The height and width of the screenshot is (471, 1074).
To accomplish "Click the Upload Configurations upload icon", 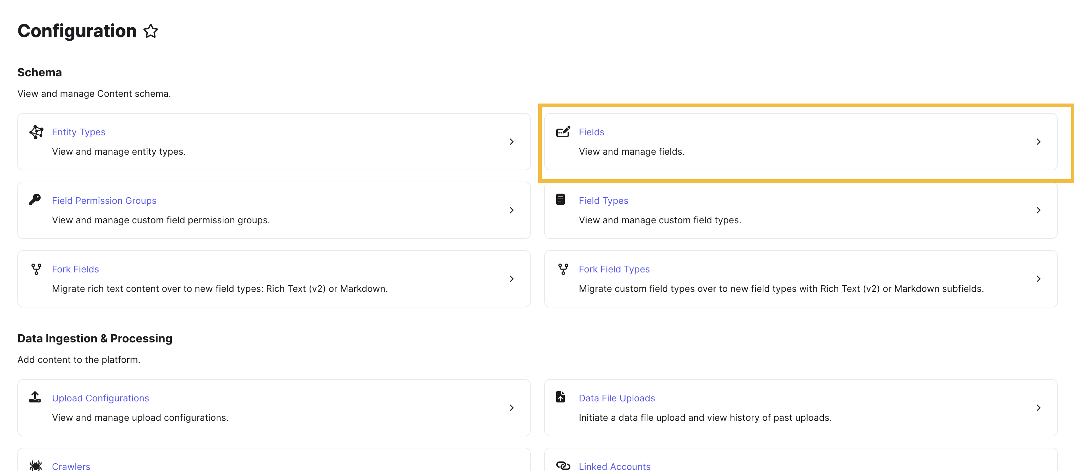I will coord(35,397).
